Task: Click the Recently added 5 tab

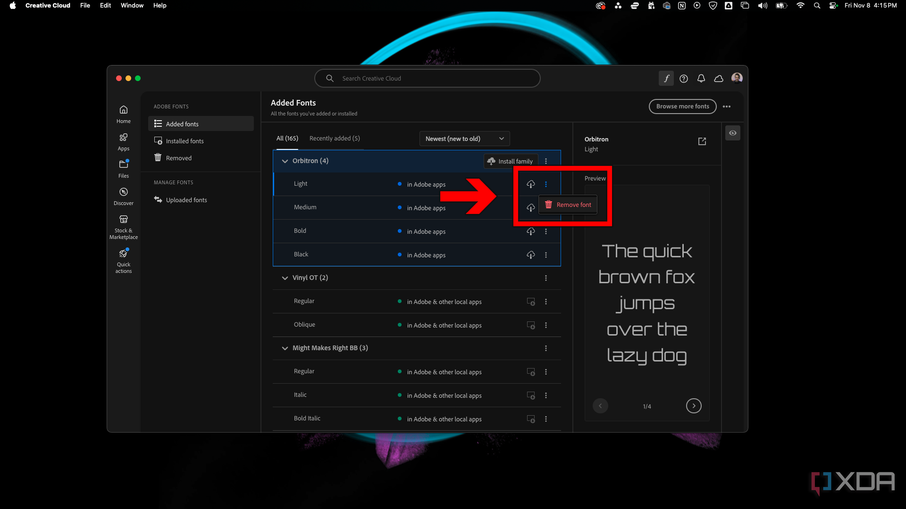Action: [x=334, y=138]
